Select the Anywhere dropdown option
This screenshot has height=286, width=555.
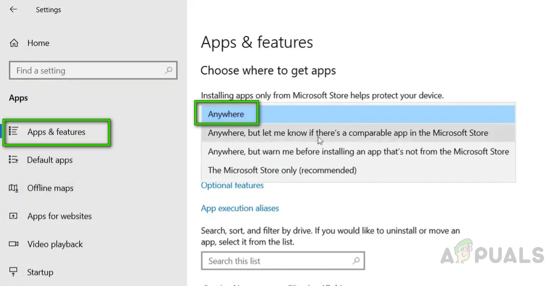[226, 114]
